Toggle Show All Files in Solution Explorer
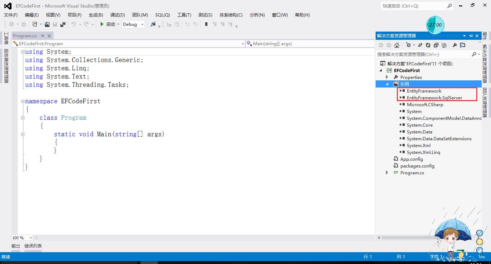The image size is (491, 264). click(444, 45)
